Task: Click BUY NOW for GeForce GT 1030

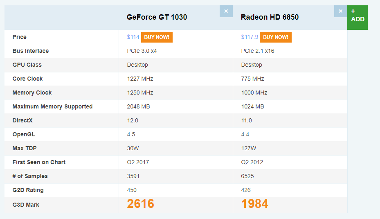Action: [x=157, y=37]
